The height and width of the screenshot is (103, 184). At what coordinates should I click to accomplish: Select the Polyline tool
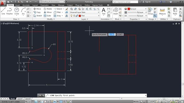(x=9, y=11)
